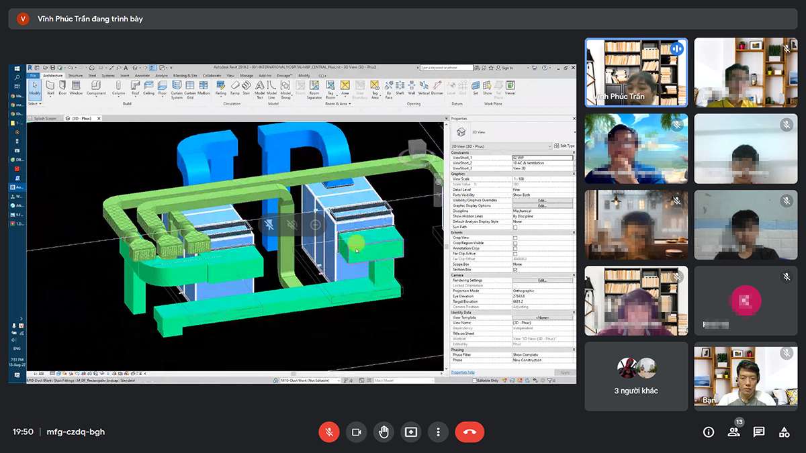Click Edit for Visibility/Graphics Overrides
Screen dimensions: 806x453
pos(543,200)
